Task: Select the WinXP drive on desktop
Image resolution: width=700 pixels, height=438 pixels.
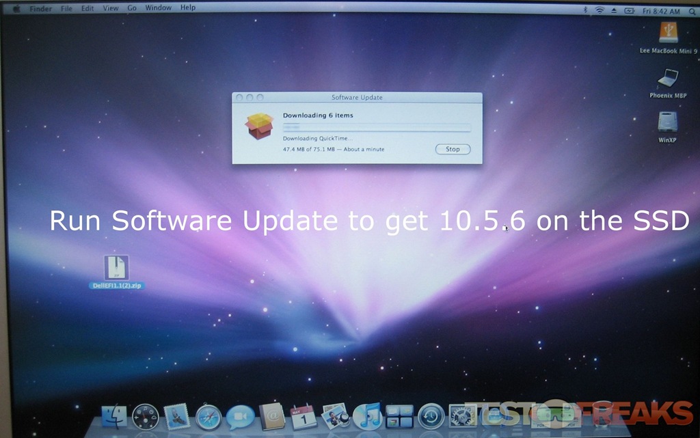Action: pos(667,122)
